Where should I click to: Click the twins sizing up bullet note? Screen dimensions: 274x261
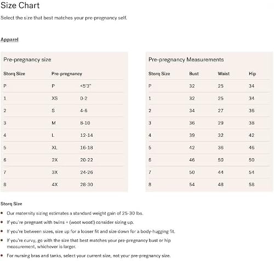click(70, 222)
